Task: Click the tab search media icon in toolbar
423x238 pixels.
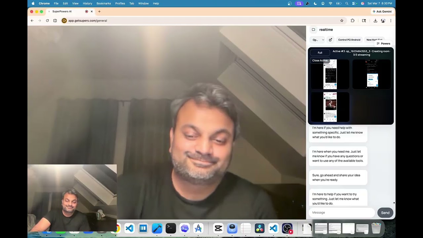Action: (364, 20)
